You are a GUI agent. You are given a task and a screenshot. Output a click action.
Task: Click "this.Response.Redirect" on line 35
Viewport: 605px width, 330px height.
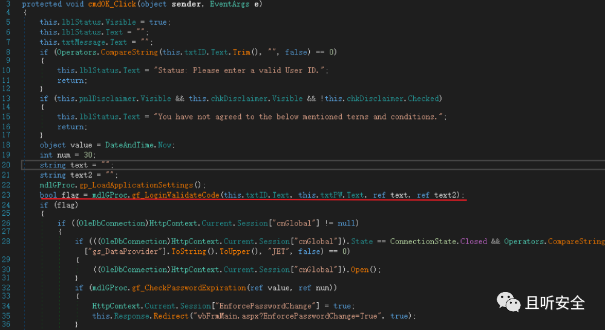tap(140, 316)
